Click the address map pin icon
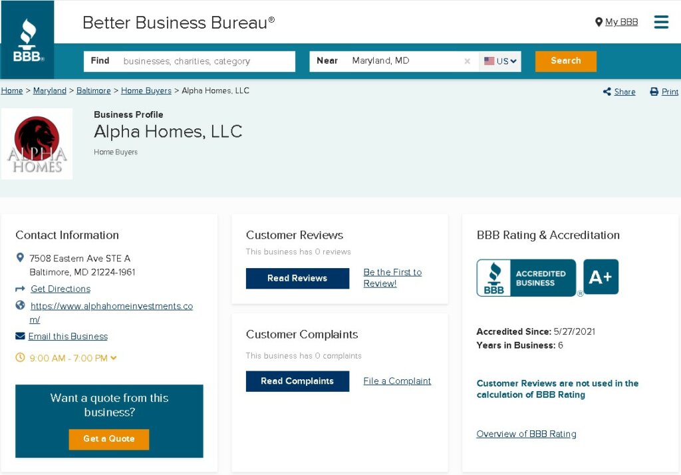The width and height of the screenshot is (681, 475). pyautogui.click(x=20, y=257)
